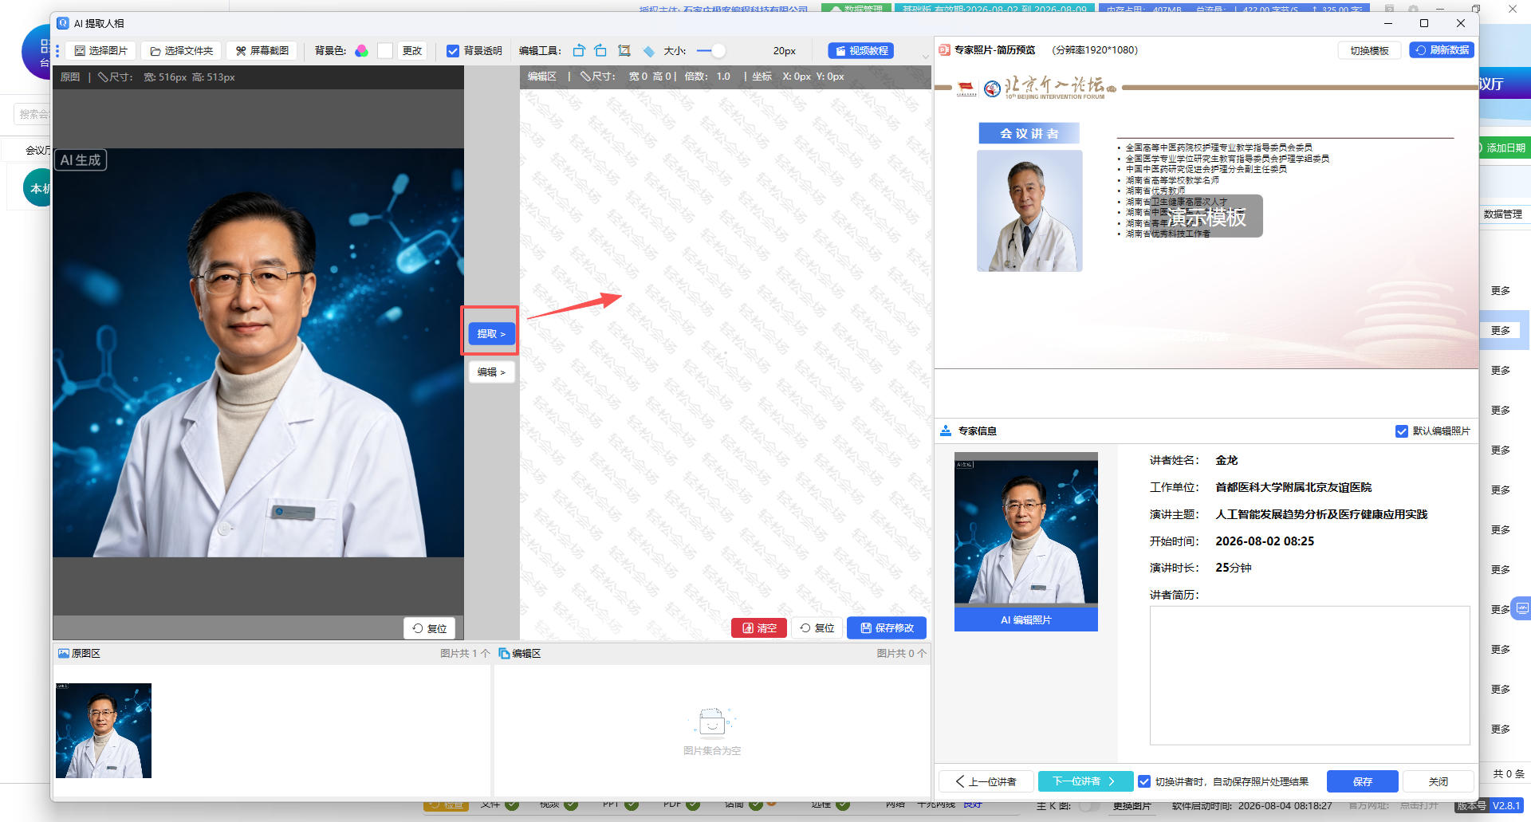
Task: Click 数据管理 in the background window
Action: 1502,214
